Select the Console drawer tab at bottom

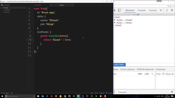(122, 92)
